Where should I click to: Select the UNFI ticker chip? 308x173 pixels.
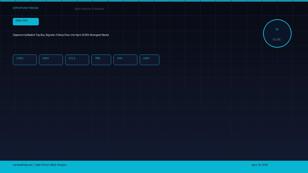point(51,60)
